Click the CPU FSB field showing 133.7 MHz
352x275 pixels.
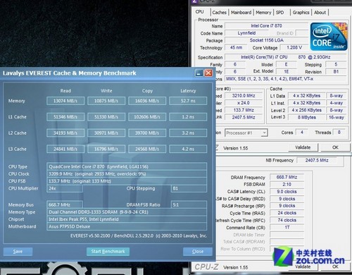(127, 181)
